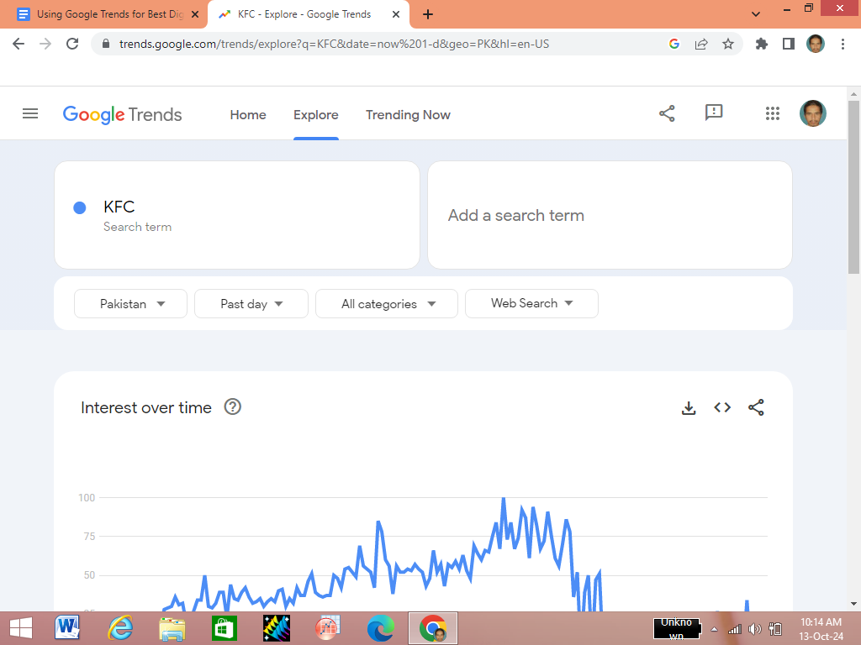The image size is (861, 645).
Task: Select the KFC - Explore tab
Action: click(x=304, y=14)
